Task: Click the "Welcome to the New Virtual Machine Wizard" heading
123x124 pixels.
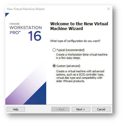Action: tap(79, 26)
